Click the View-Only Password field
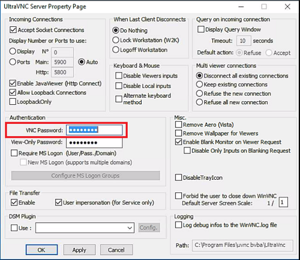Screen dimensions: 300x260 pos(94,143)
